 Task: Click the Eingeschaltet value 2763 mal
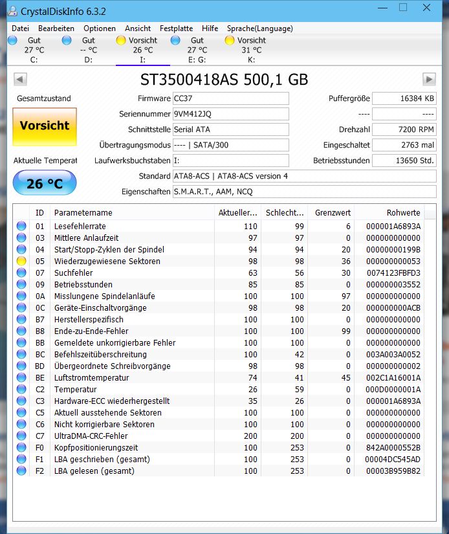pos(404,145)
